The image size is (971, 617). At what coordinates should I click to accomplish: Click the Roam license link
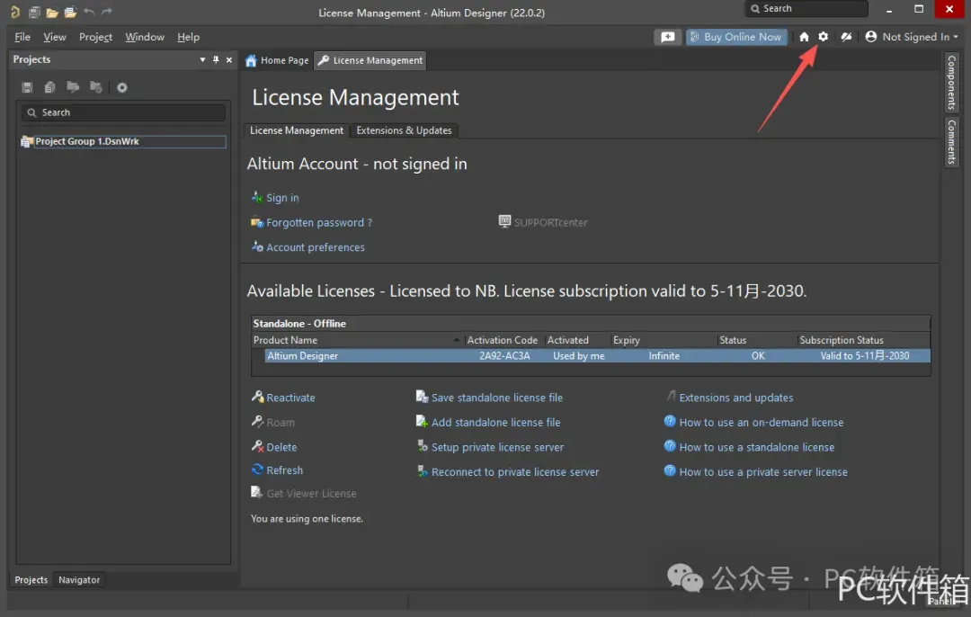tap(280, 423)
